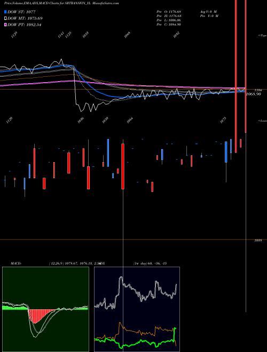This screenshot has height=352, width=267.
Task: Click the 1129 top price label
Action: 14,35
